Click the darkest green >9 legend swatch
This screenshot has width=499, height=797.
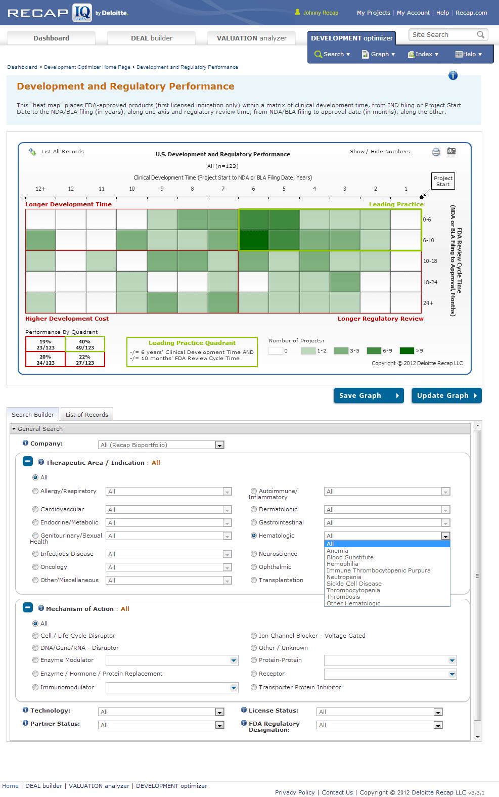(407, 350)
